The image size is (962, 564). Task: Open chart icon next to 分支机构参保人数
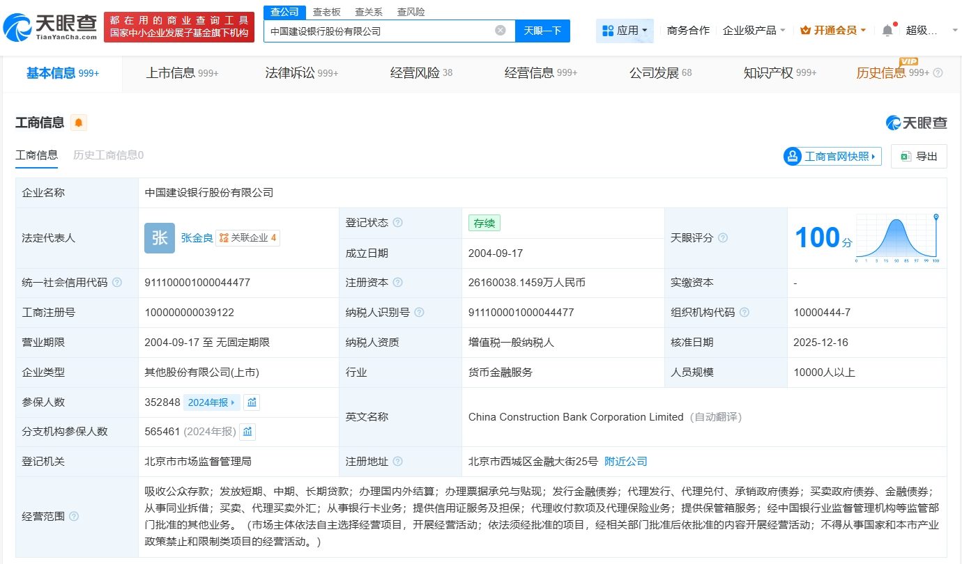247,432
